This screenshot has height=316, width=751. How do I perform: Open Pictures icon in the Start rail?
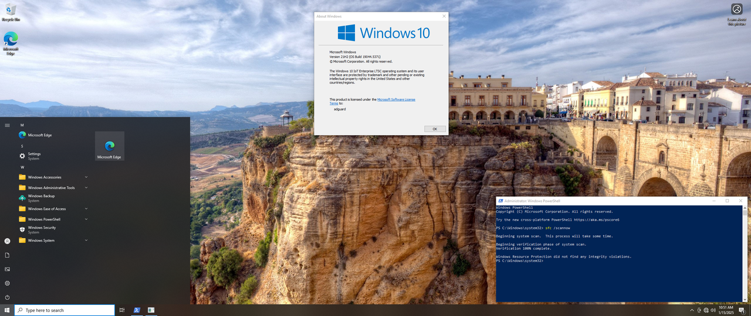[x=7, y=269]
